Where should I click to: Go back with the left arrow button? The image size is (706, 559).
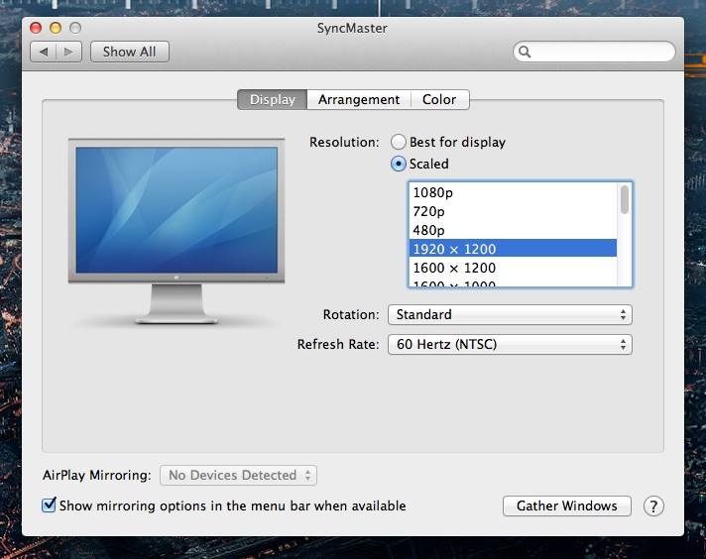pos(44,52)
